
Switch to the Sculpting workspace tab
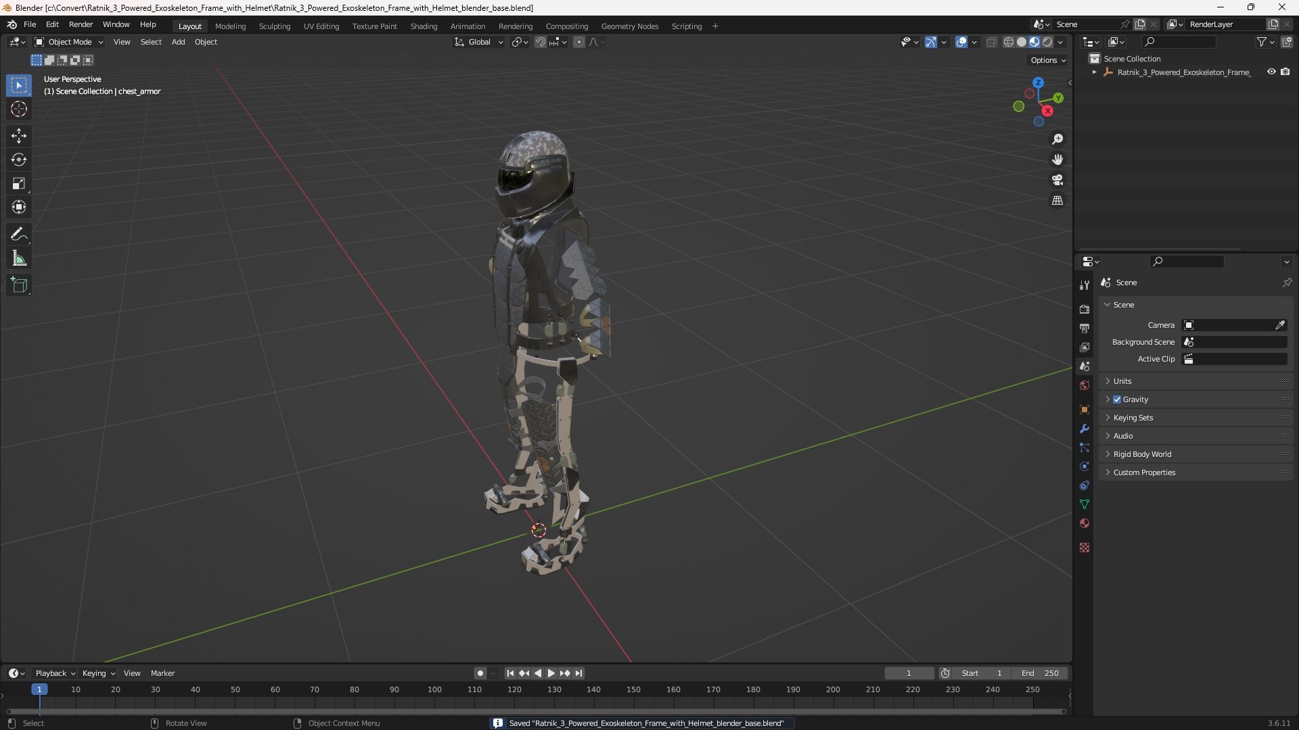pos(274,26)
